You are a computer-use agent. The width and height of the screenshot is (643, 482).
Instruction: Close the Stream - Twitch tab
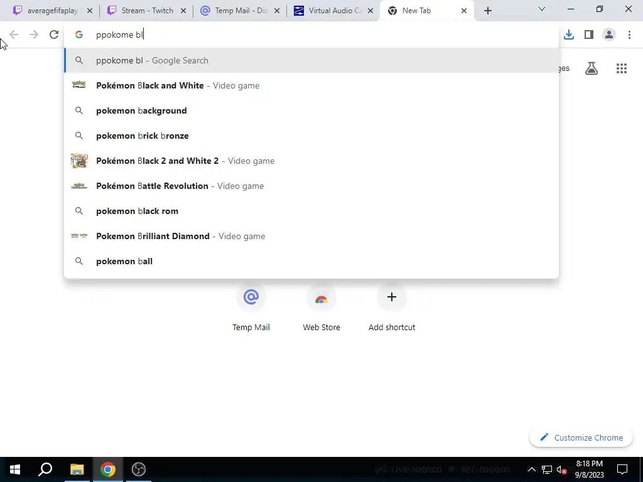[183, 11]
